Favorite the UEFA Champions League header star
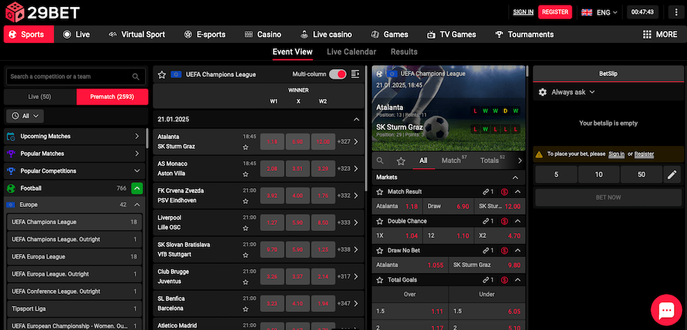Image resolution: width=687 pixels, height=330 pixels. coord(162,75)
